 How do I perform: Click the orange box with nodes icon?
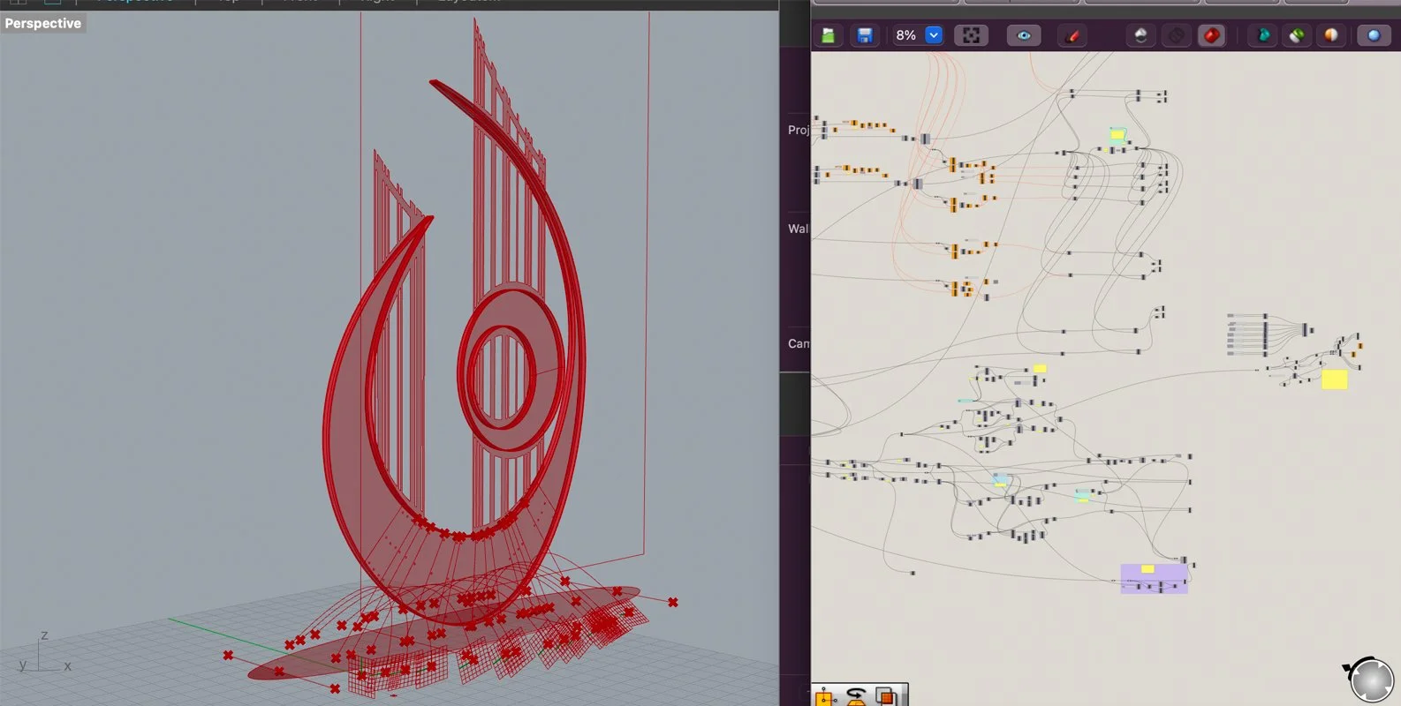click(825, 697)
